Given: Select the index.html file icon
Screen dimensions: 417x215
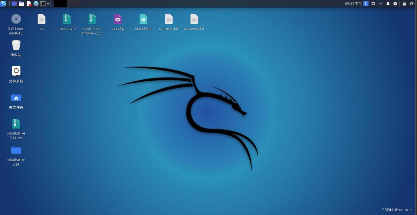Looking at the screenshot, I should tap(143, 19).
